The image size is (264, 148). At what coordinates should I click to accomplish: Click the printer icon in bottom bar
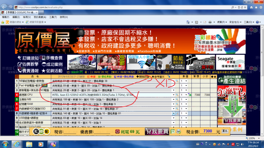coord(179,132)
